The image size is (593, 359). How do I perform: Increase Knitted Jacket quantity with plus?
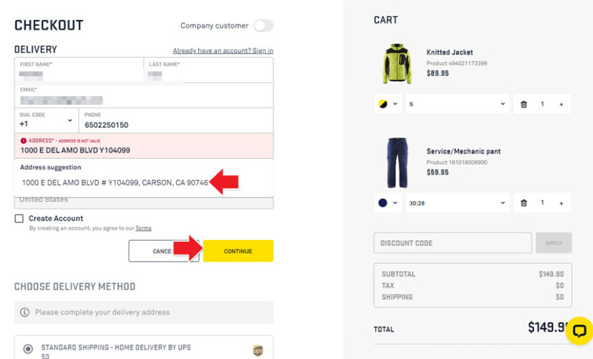click(x=561, y=104)
